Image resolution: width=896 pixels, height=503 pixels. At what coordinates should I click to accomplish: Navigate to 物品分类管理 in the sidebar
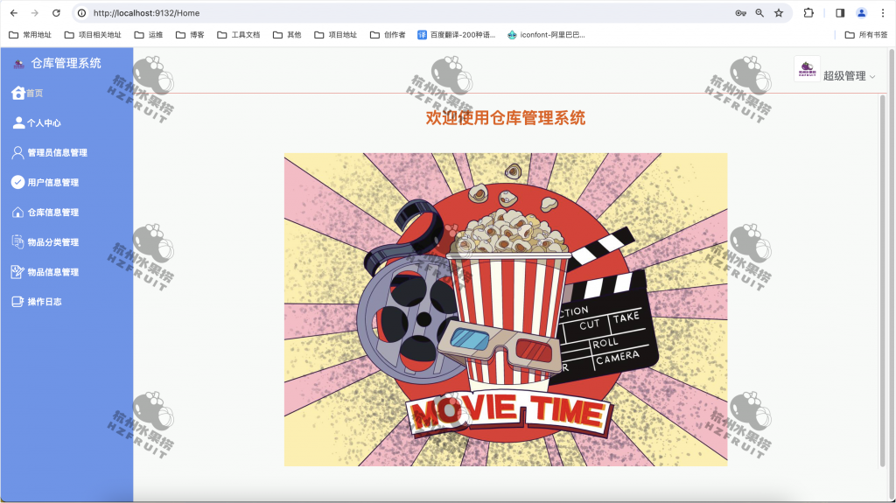[x=66, y=241]
